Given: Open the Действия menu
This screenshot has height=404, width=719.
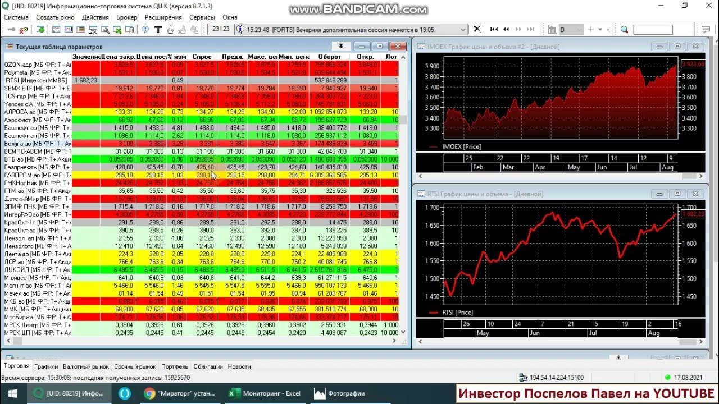Looking at the screenshot, I should pyautogui.click(x=95, y=17).
